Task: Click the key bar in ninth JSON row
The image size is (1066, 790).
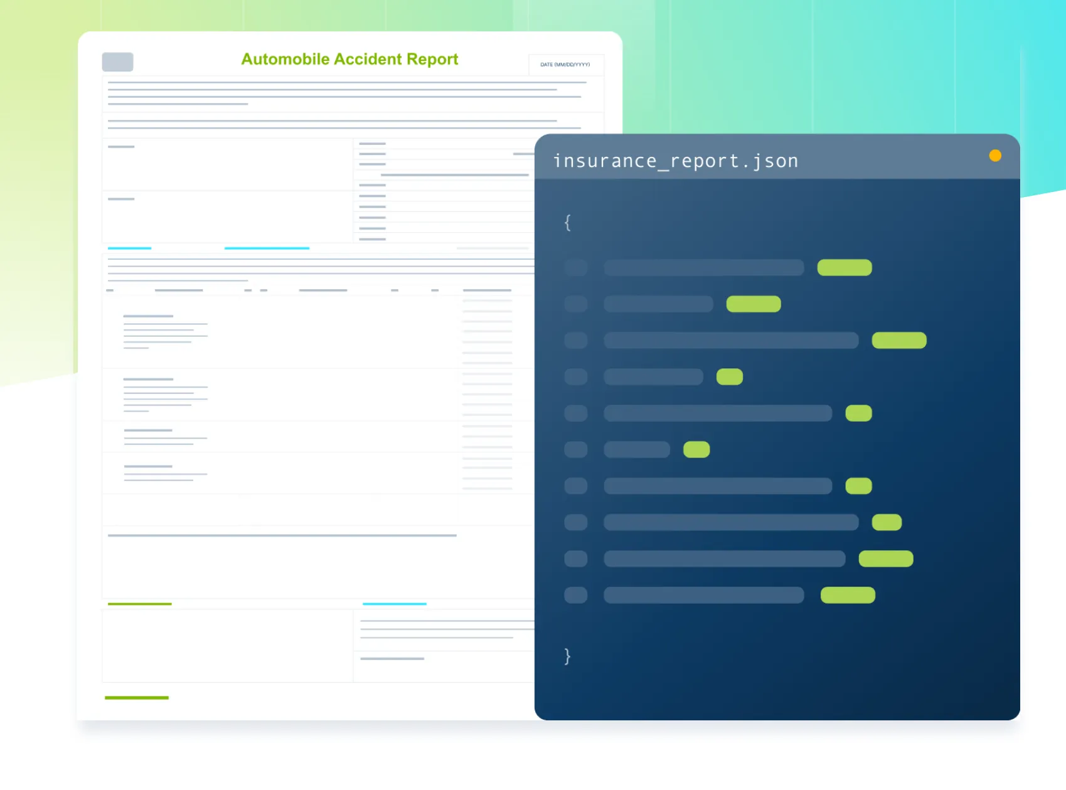Action: (x=724, y=559)
